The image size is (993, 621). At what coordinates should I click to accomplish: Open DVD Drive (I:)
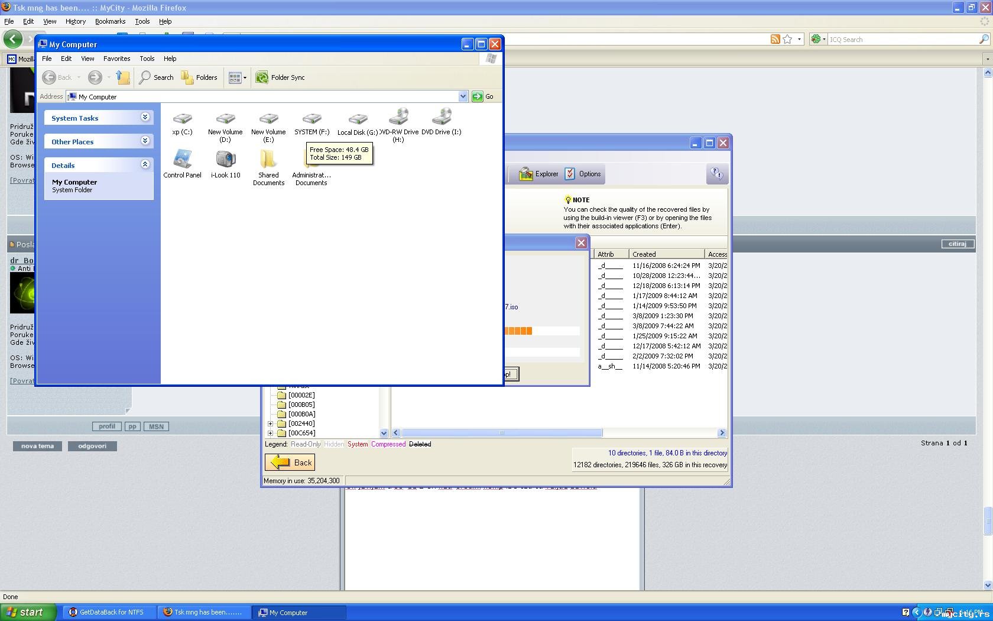coord(442,122)
